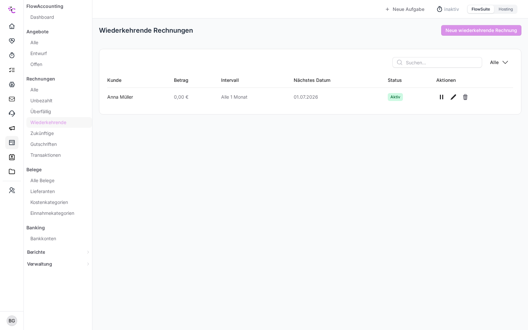This screenshot has height=330, width=528.
Task: Focus the Suchen search field
Action: click(x=437, y=62)
